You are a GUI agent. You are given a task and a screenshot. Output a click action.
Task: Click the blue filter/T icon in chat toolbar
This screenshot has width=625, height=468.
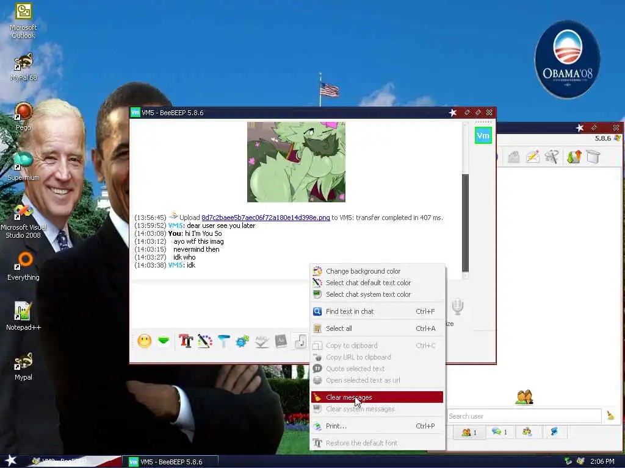coord(223,341)
